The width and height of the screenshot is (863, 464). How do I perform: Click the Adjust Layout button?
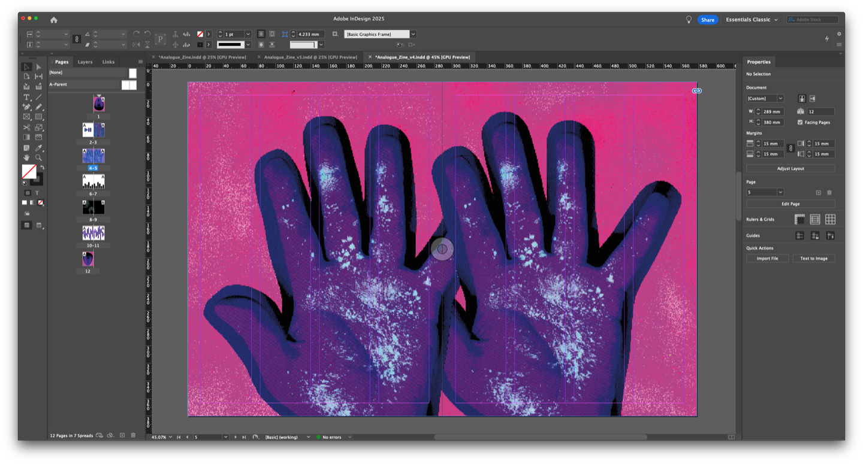(x=790, y=169)
